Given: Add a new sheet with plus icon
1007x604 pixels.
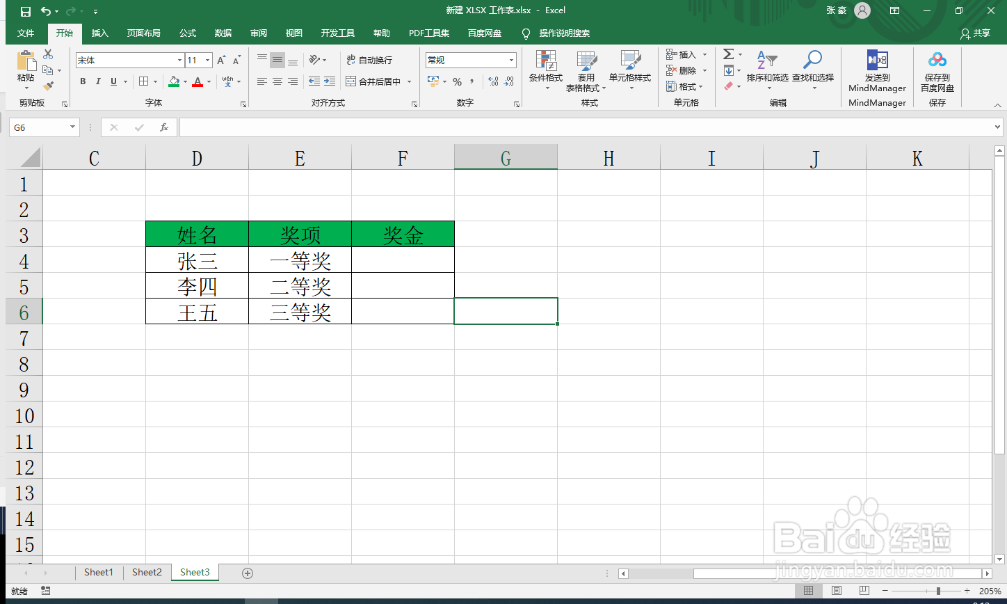Looking at the screenshot, I should 247,573.
